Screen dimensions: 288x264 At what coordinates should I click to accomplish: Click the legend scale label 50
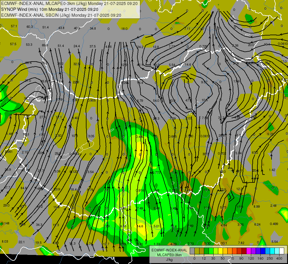223,258
